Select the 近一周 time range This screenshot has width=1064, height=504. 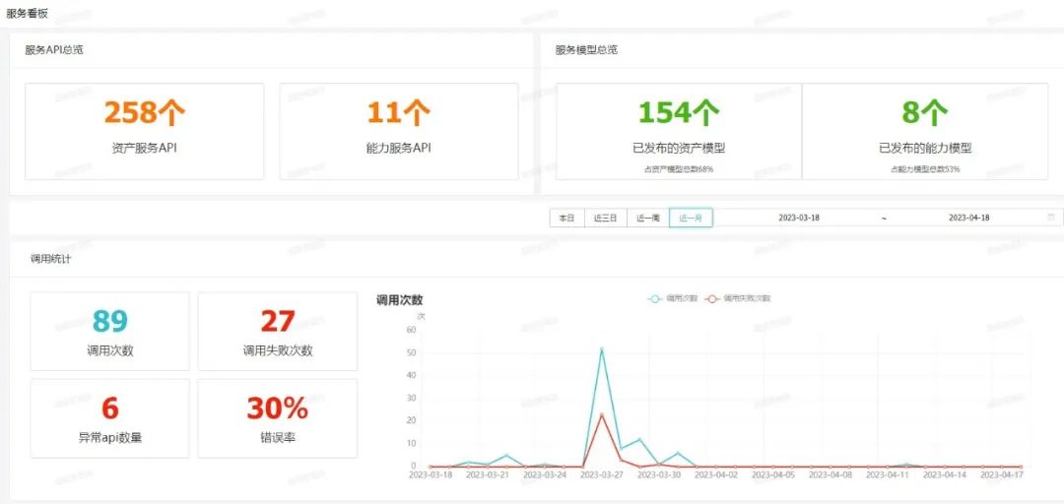(x=647, y=218)
